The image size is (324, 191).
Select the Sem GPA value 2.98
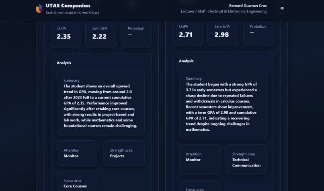pyautogui.click(x=222, y=35)
